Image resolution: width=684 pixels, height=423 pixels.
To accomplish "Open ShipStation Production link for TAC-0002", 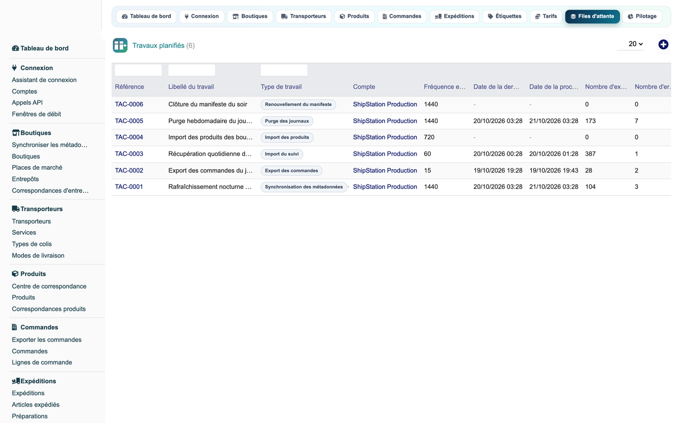I will [385, 170].
